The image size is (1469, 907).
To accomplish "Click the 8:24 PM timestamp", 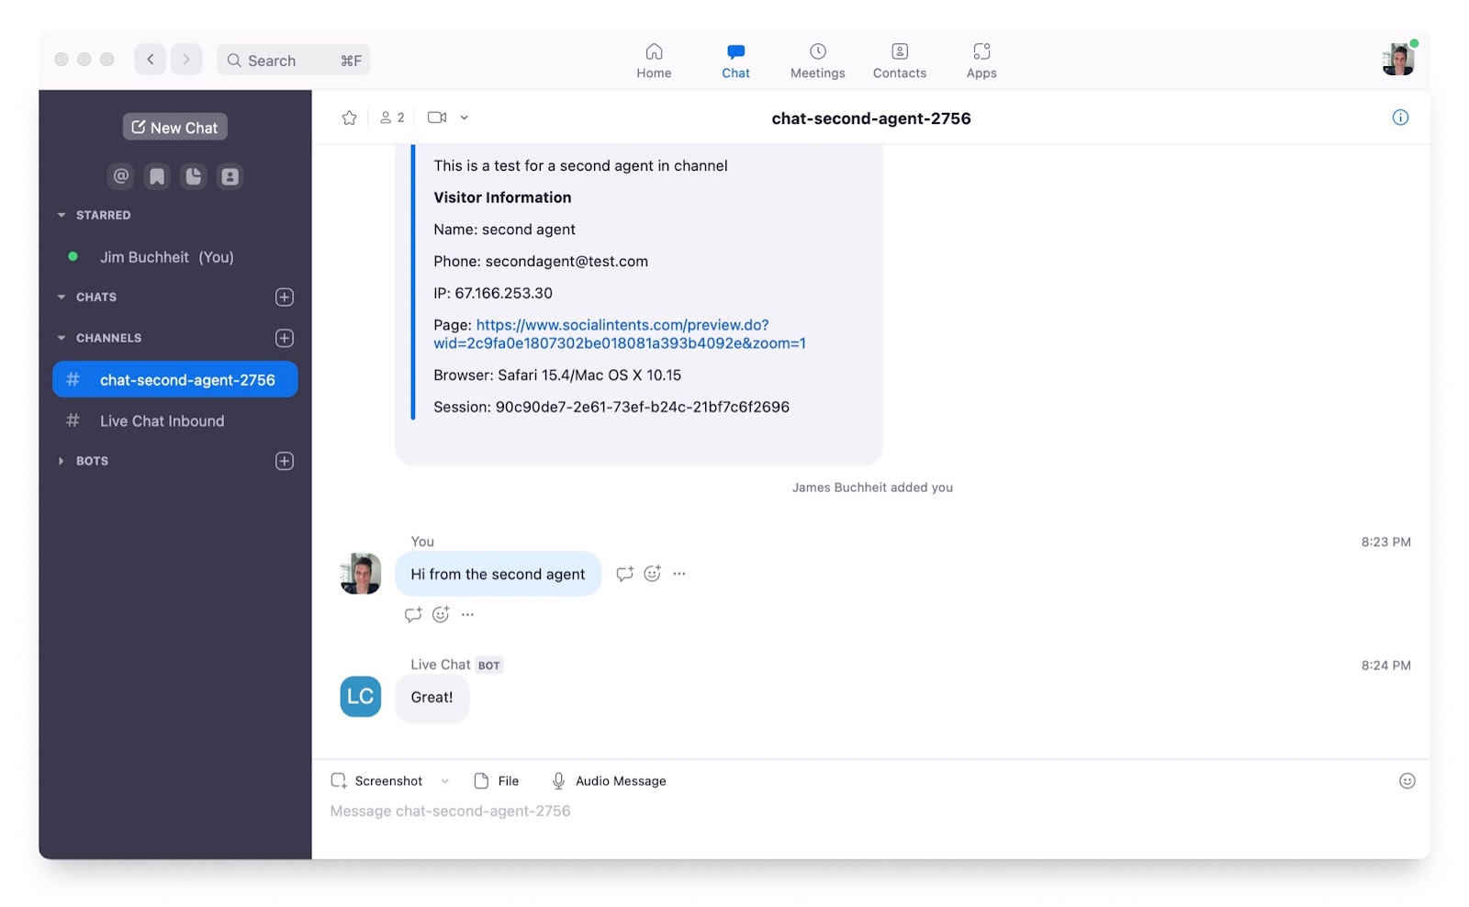I will [1385, 666].
